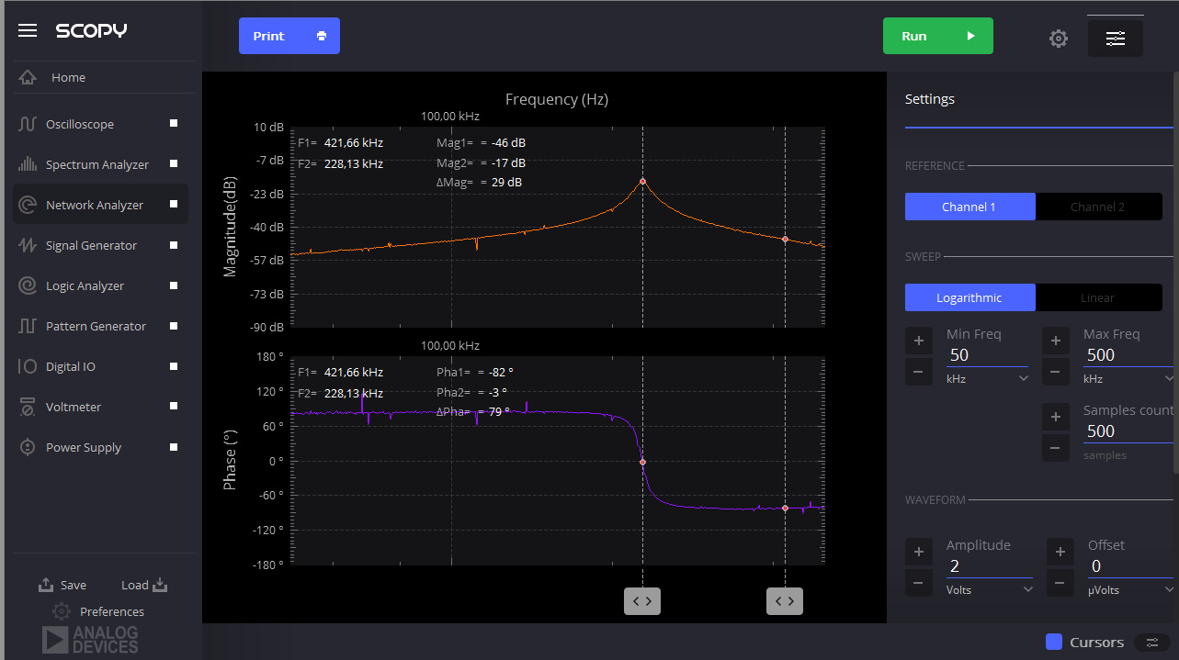Toggle the Cursors checkbox
The image size is (1179, 660).
[x=1054, y=642]
